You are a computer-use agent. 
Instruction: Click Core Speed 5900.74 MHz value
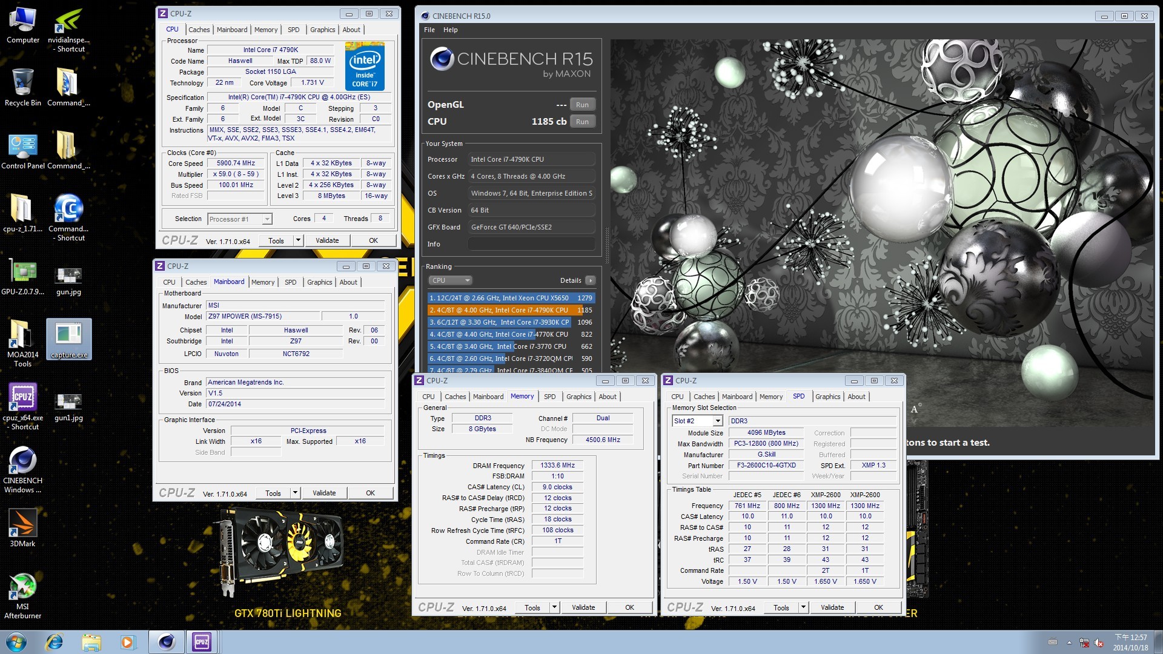point(236,163)
